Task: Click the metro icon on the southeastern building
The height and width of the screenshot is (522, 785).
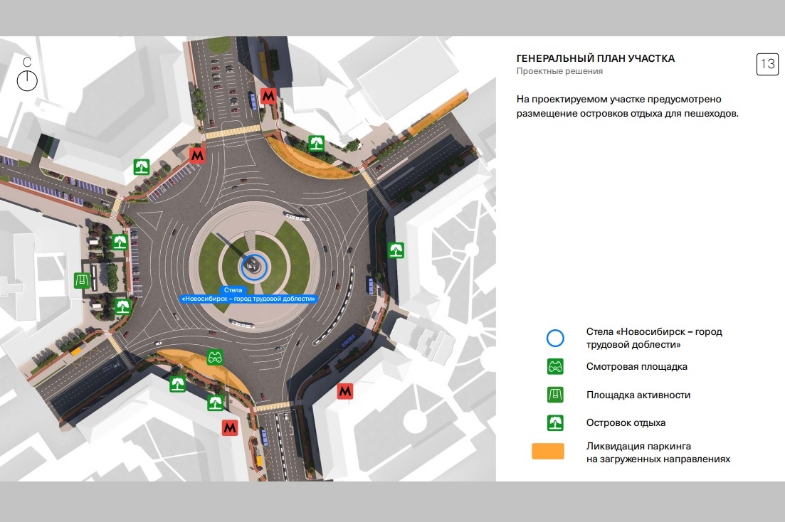Action: point(345,391)
